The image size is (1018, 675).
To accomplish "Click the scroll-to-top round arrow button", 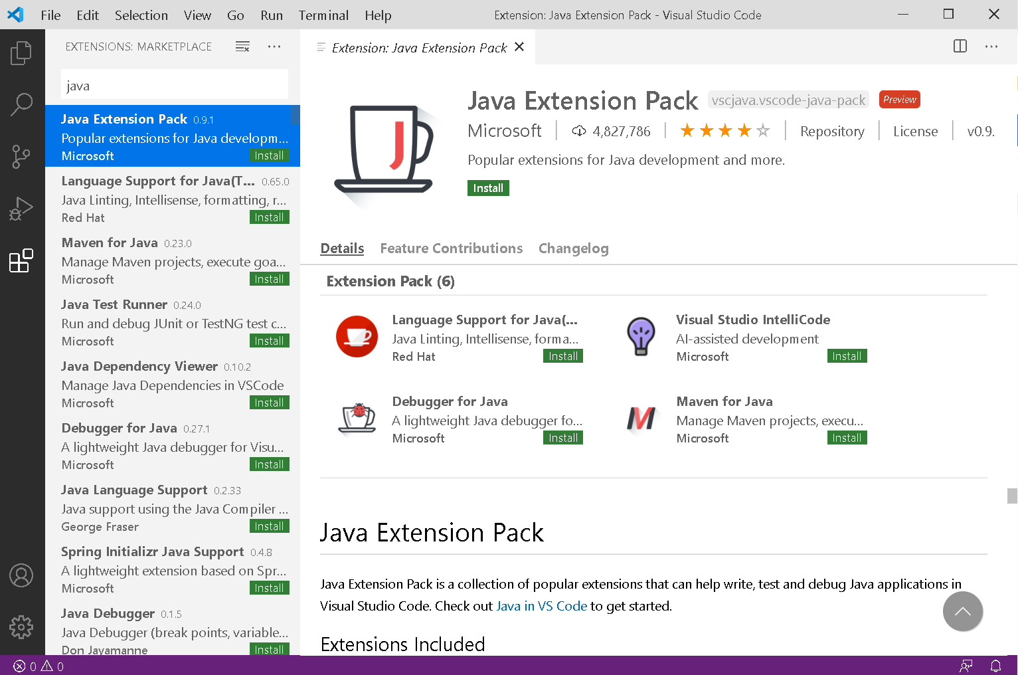I will pos(963,611).
